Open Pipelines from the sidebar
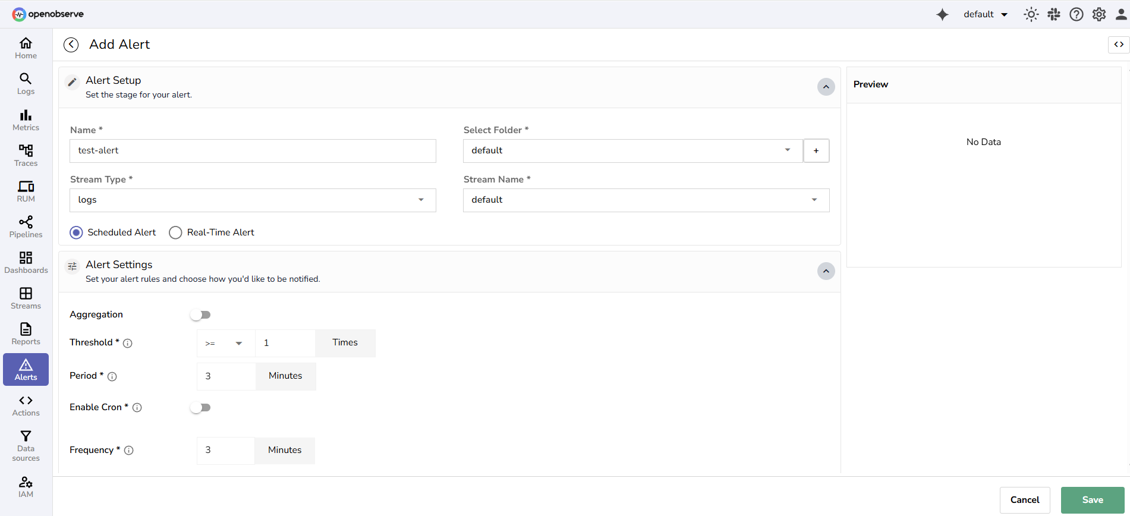 coord(26,226)
